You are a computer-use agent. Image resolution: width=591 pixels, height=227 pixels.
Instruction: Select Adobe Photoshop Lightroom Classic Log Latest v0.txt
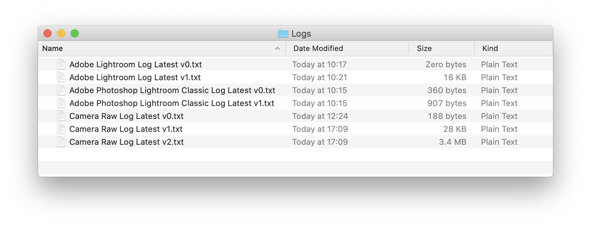(172, 90)
